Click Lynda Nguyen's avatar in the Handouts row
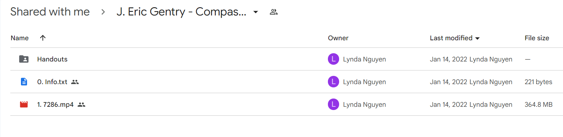Screen dimensions: 563x137 tap(333, 59)
